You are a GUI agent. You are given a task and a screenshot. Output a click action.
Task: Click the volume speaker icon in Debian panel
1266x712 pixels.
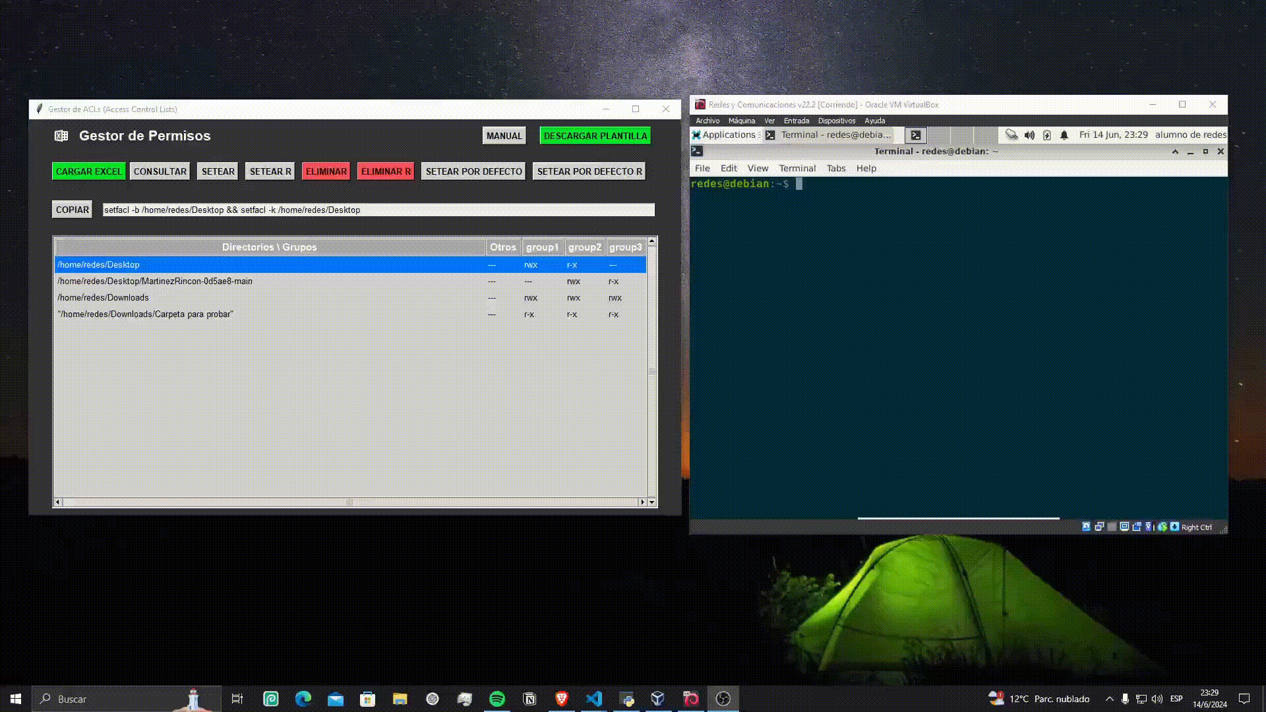tap(1029, 135)
